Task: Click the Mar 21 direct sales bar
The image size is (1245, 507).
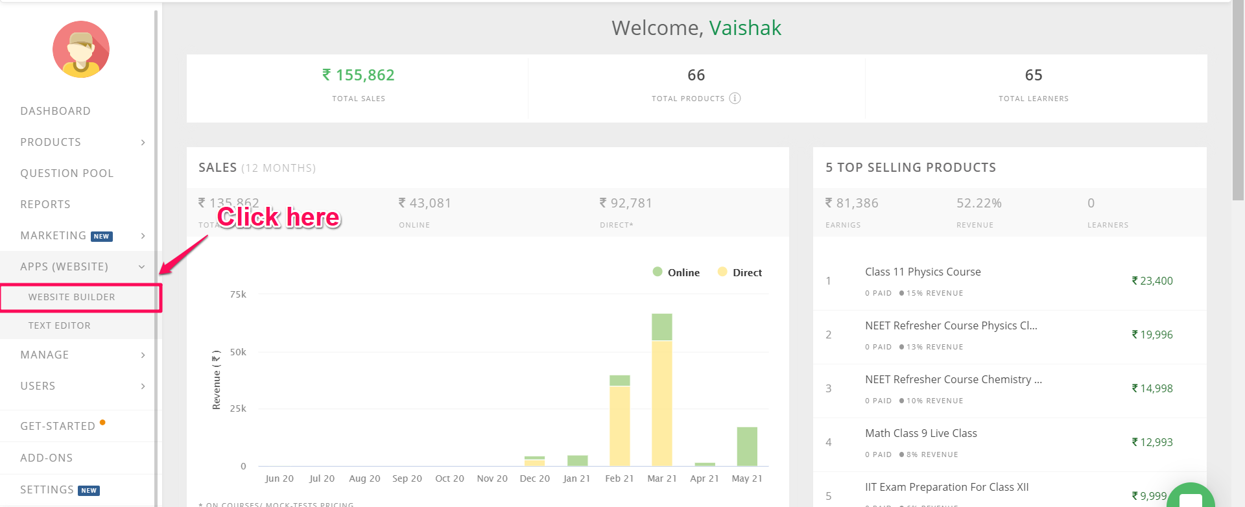Action: 662,403
